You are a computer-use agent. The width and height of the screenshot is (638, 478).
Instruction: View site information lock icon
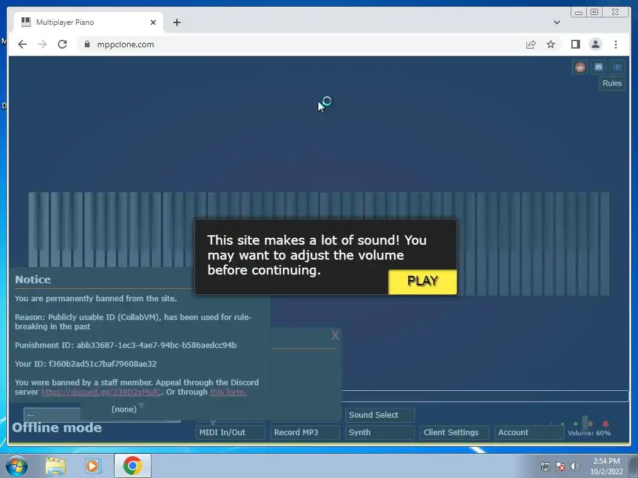pyautogui.click(x=87, y=44)
